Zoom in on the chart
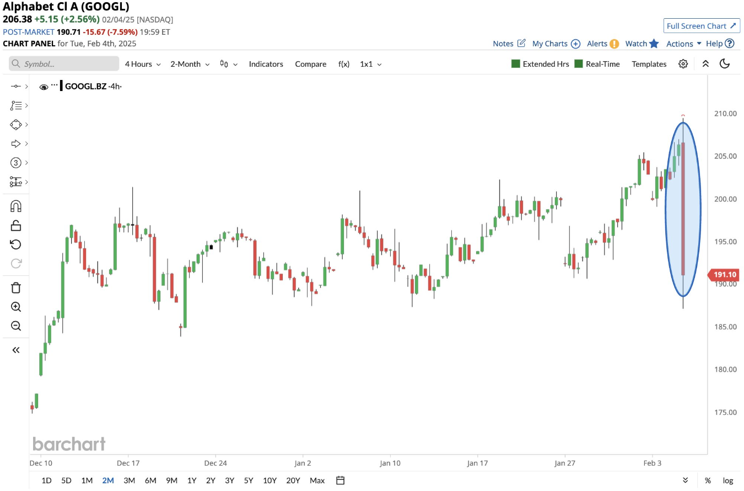The height and width of the screenshot is (491, 744). (x=16, y=307)
